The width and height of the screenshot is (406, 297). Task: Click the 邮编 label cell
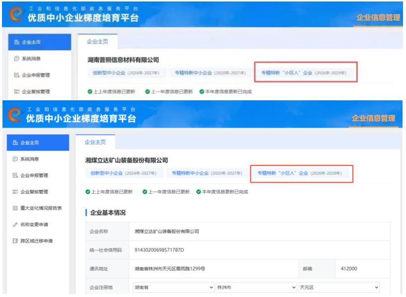[317, 269]
